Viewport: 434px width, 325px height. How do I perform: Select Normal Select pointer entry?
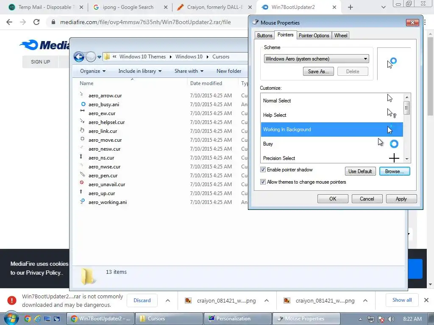click(331, 101)
